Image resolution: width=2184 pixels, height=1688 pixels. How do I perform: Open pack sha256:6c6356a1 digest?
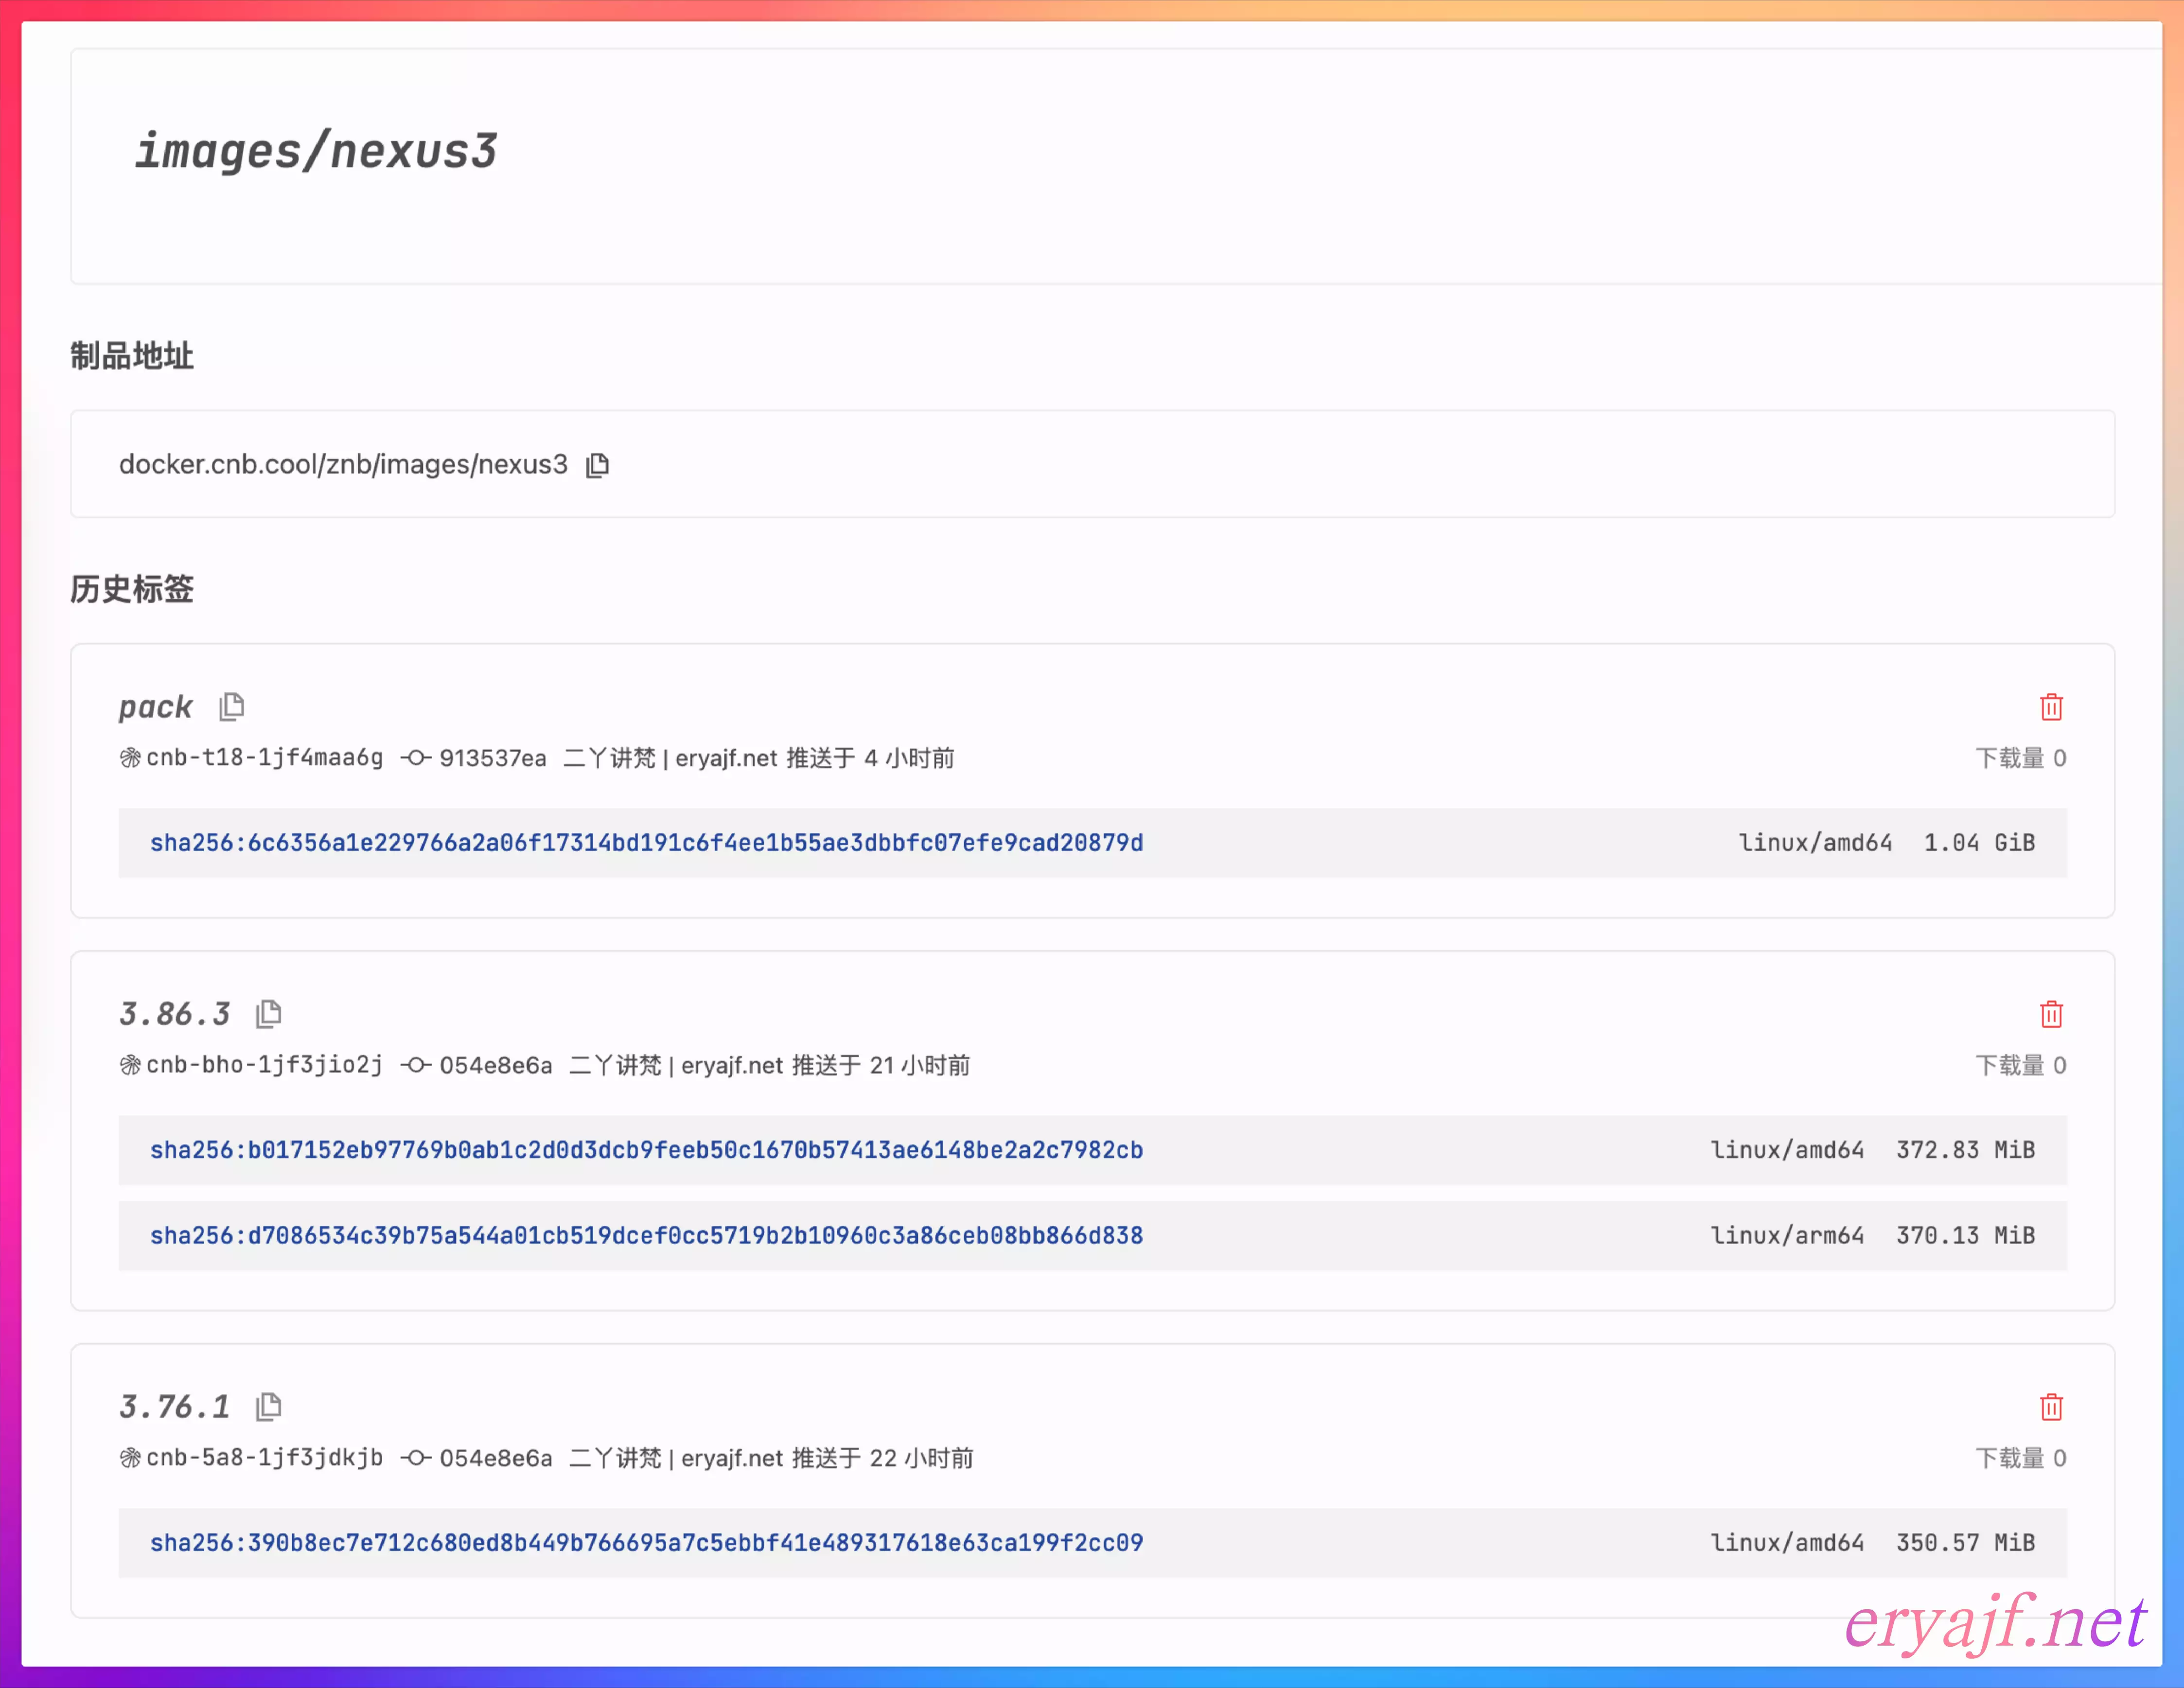click(646, 843)
